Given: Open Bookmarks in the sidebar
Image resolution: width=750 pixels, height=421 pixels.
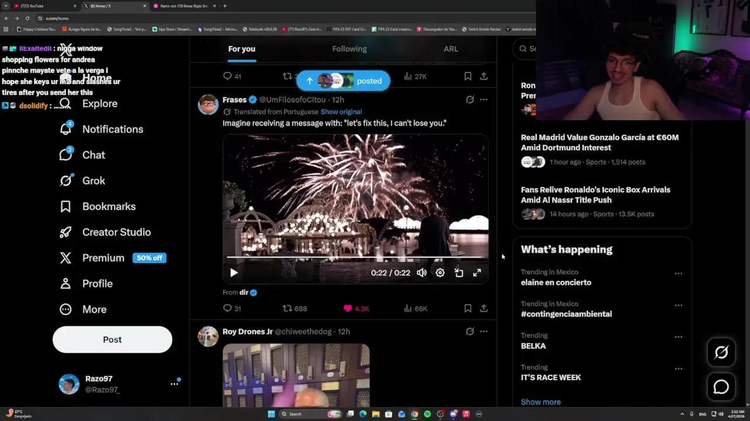Looking at the screenshot, I should [97, 206].
